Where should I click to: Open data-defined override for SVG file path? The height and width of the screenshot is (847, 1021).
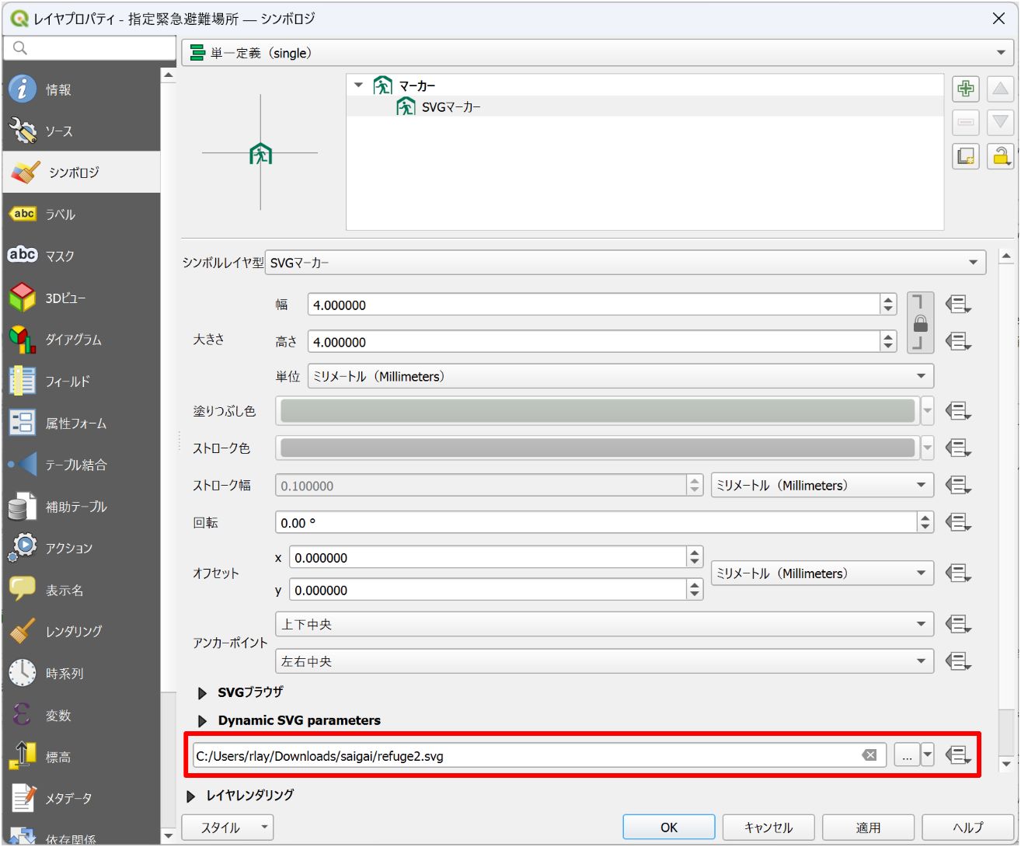coord(958,755)
